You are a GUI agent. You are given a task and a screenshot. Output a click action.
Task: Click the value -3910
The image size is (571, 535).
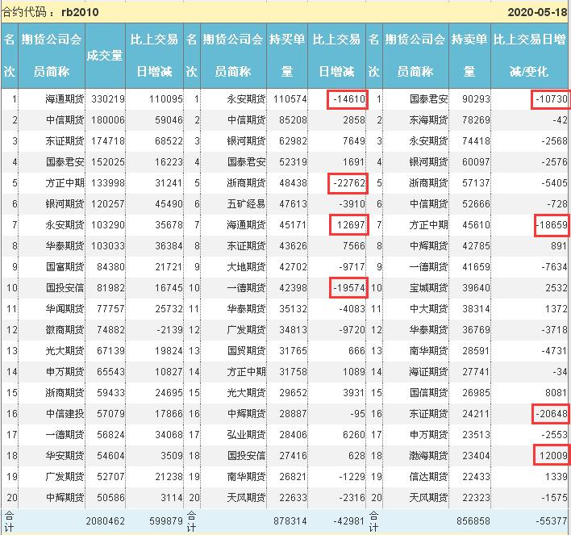[x=352, y=204]
